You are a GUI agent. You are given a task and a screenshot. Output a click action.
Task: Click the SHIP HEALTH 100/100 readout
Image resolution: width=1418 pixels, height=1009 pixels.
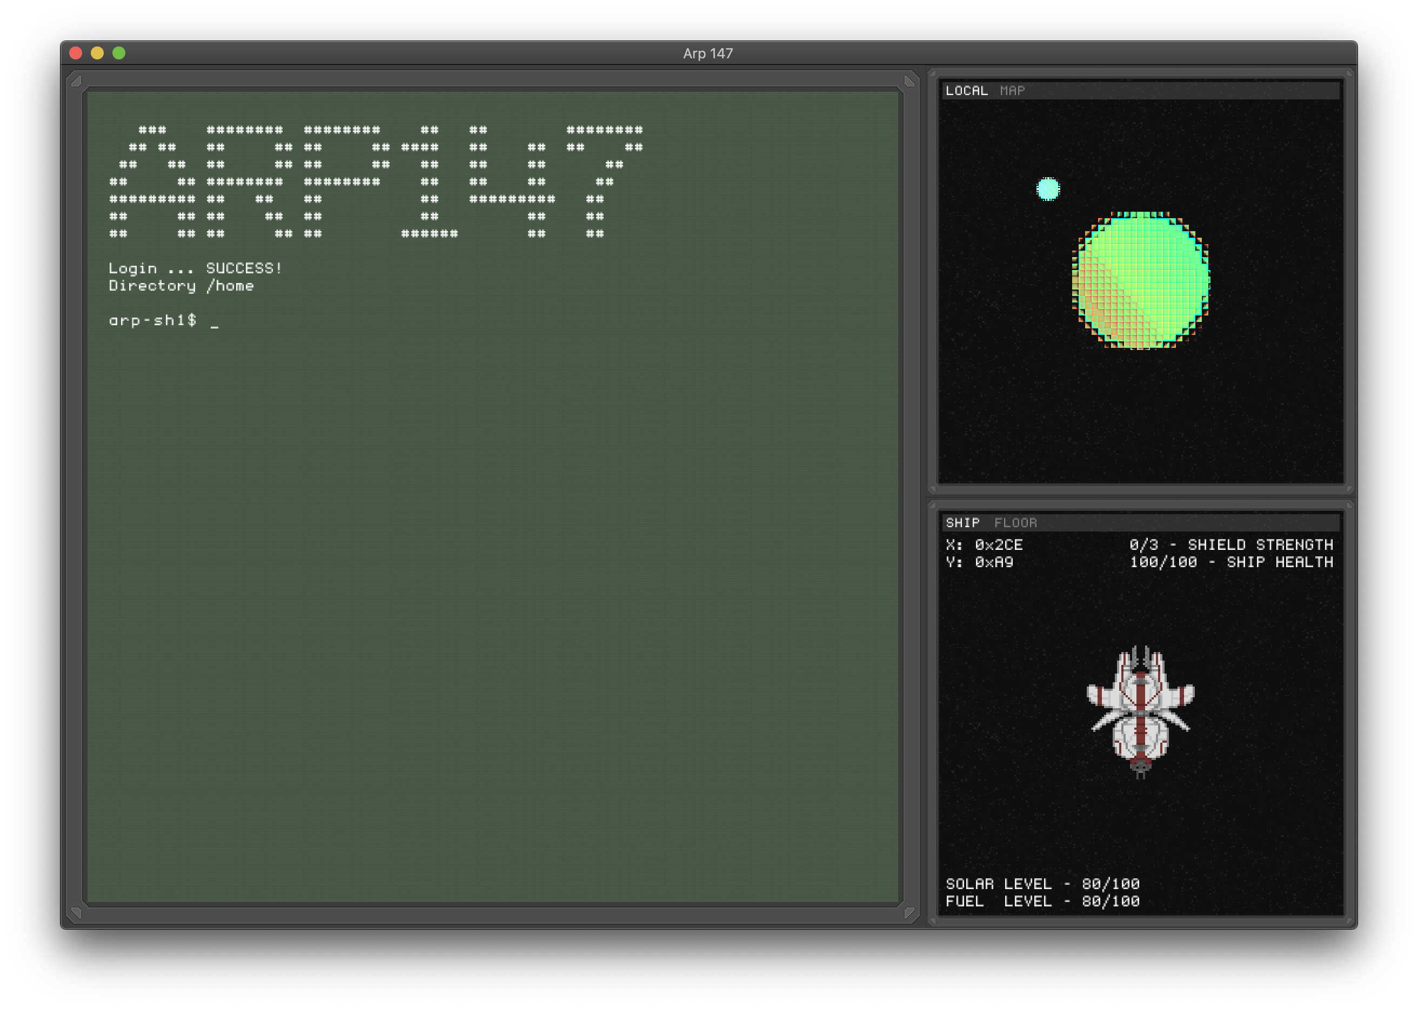pos(1231,562)
